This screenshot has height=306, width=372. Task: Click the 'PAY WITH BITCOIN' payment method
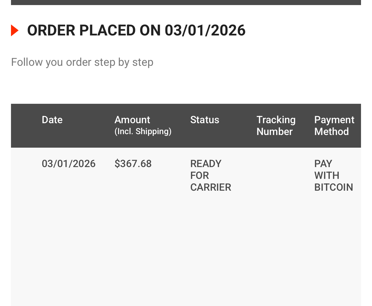pyautogui.click(x=333, y=175)
